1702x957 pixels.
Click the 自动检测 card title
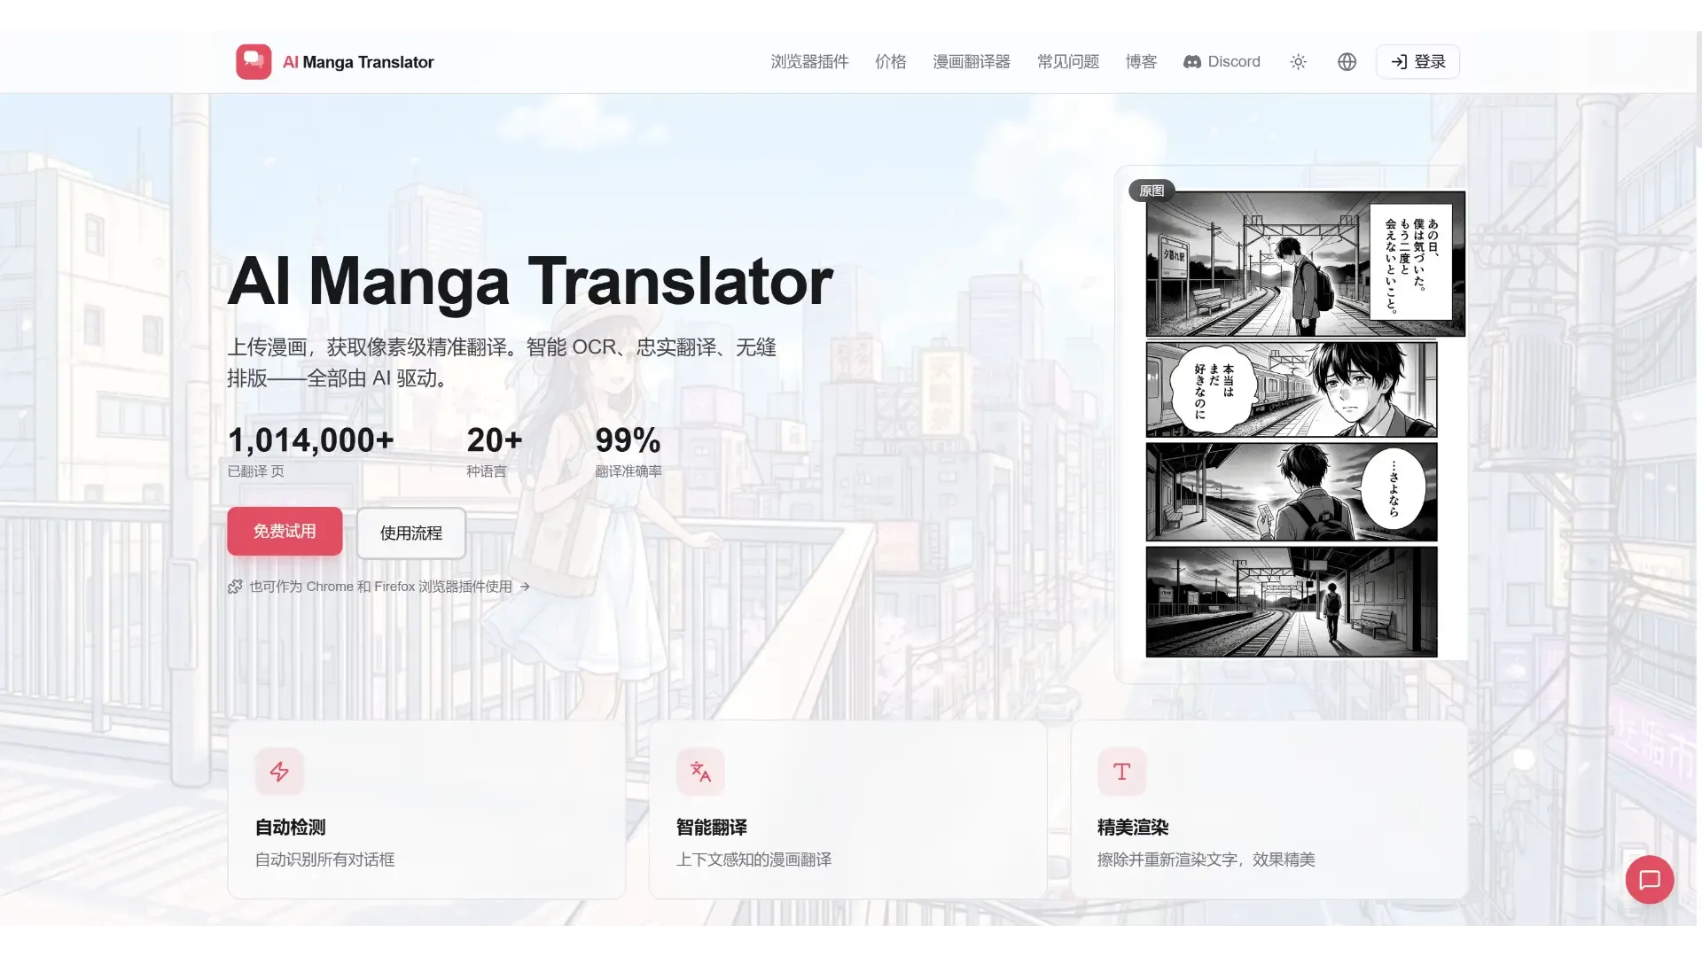(291, 828)
